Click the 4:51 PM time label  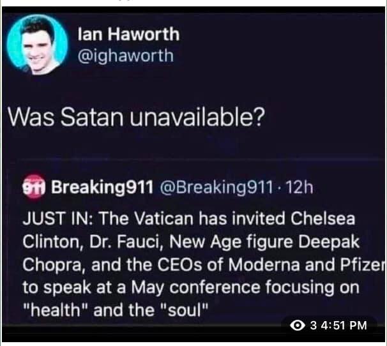pos(344,326)
